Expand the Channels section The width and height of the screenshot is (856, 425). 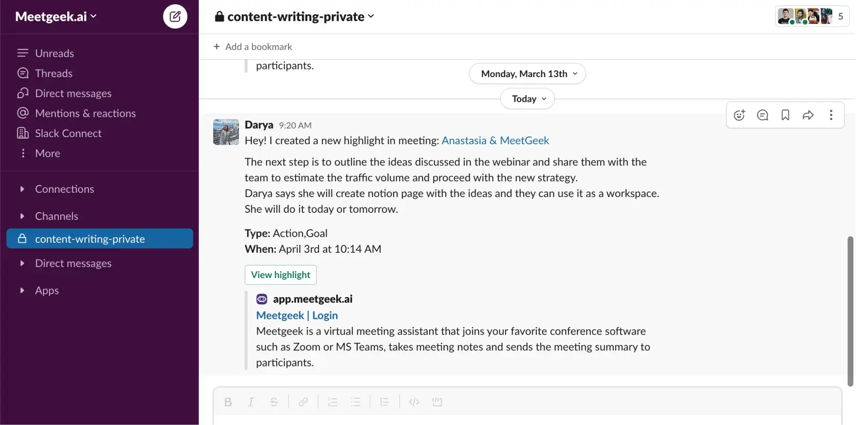tap(22, 216)
